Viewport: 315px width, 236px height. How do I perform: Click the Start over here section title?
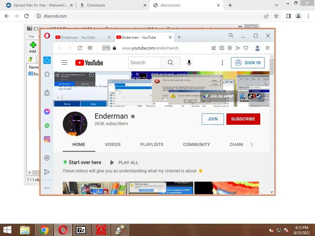(x=85, y=162)
